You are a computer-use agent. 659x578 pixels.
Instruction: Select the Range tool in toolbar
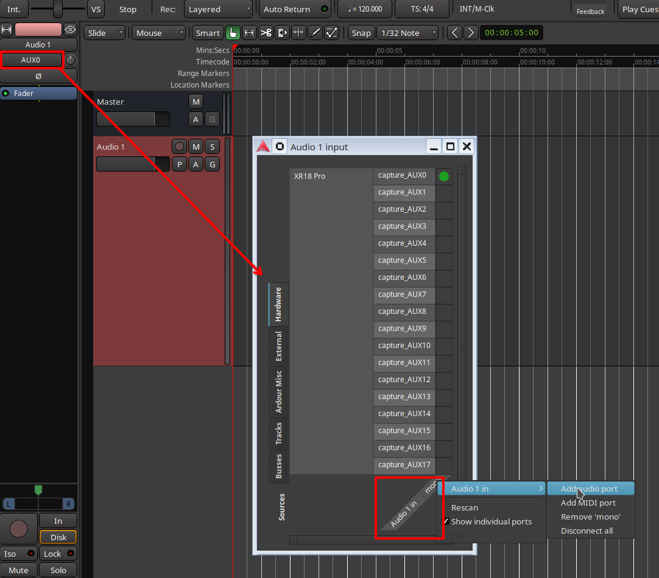click(249, 33)
